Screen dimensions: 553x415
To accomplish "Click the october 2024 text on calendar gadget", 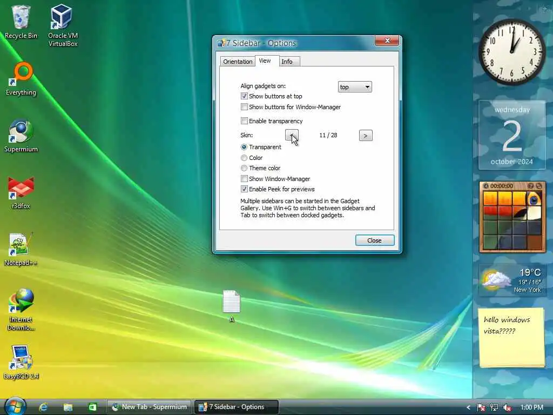I will (x=512, y=162).
